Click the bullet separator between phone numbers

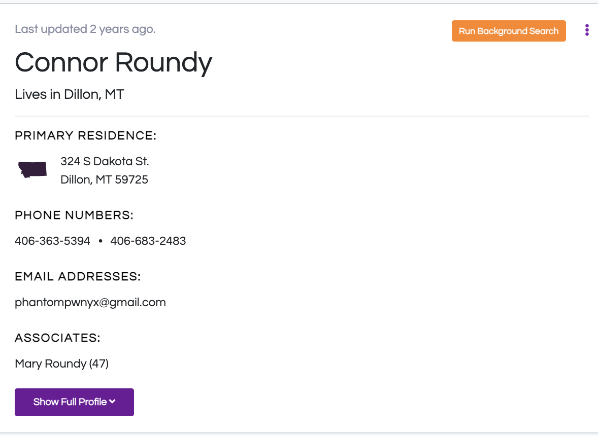point(101,241)
